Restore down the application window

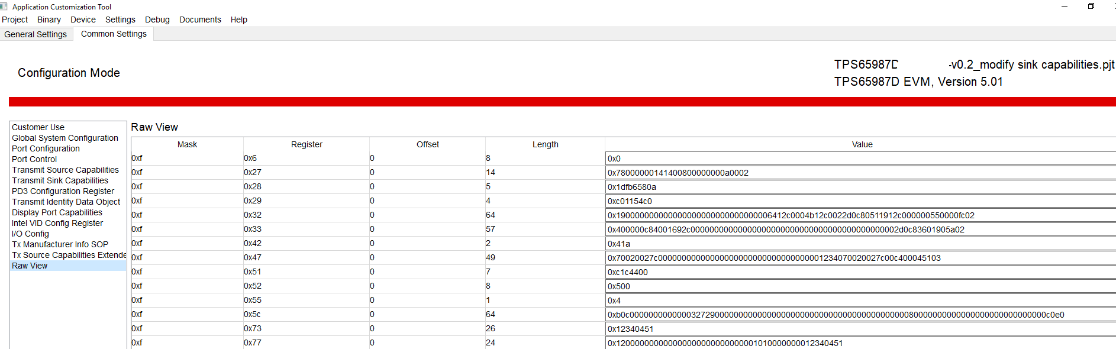pos(1091,7)
